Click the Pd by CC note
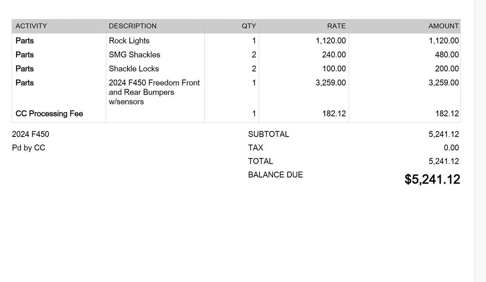The height and width of the screenshot is (282, 486). (x=29, y=148)
